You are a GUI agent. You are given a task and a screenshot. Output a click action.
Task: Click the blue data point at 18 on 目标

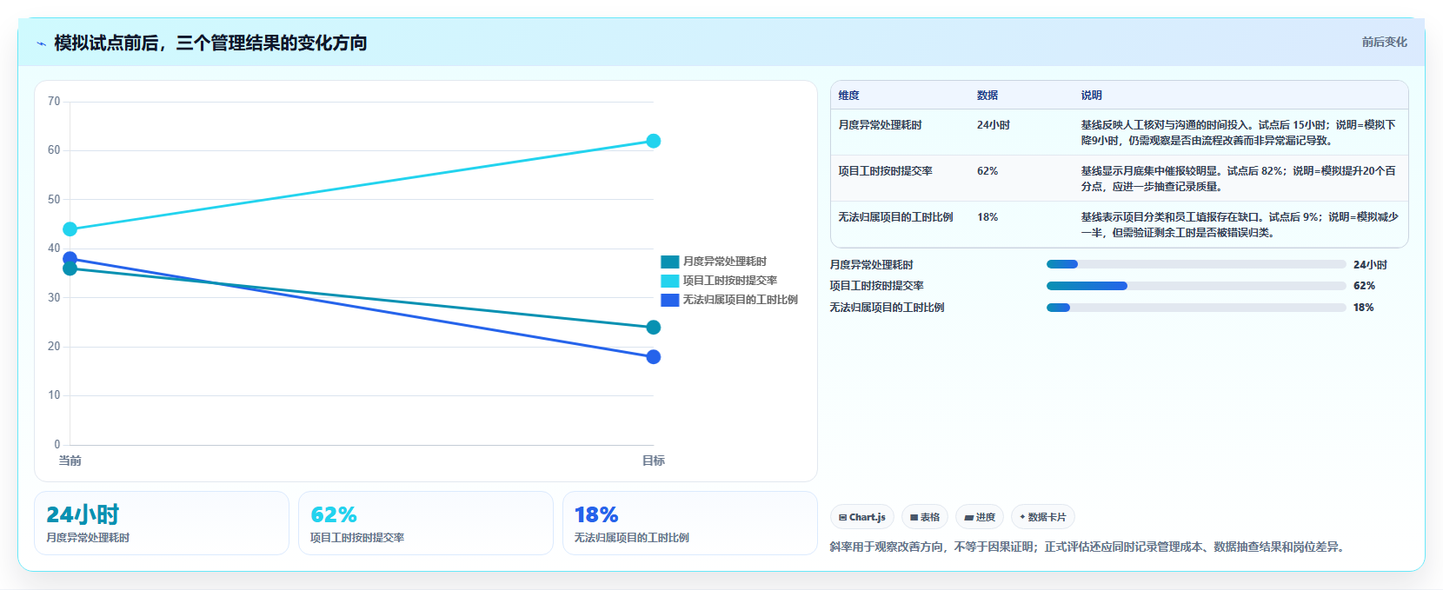[654, 357]
